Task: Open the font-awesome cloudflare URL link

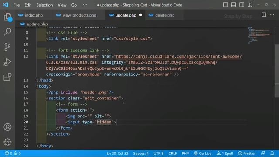Action: point(179,56)
